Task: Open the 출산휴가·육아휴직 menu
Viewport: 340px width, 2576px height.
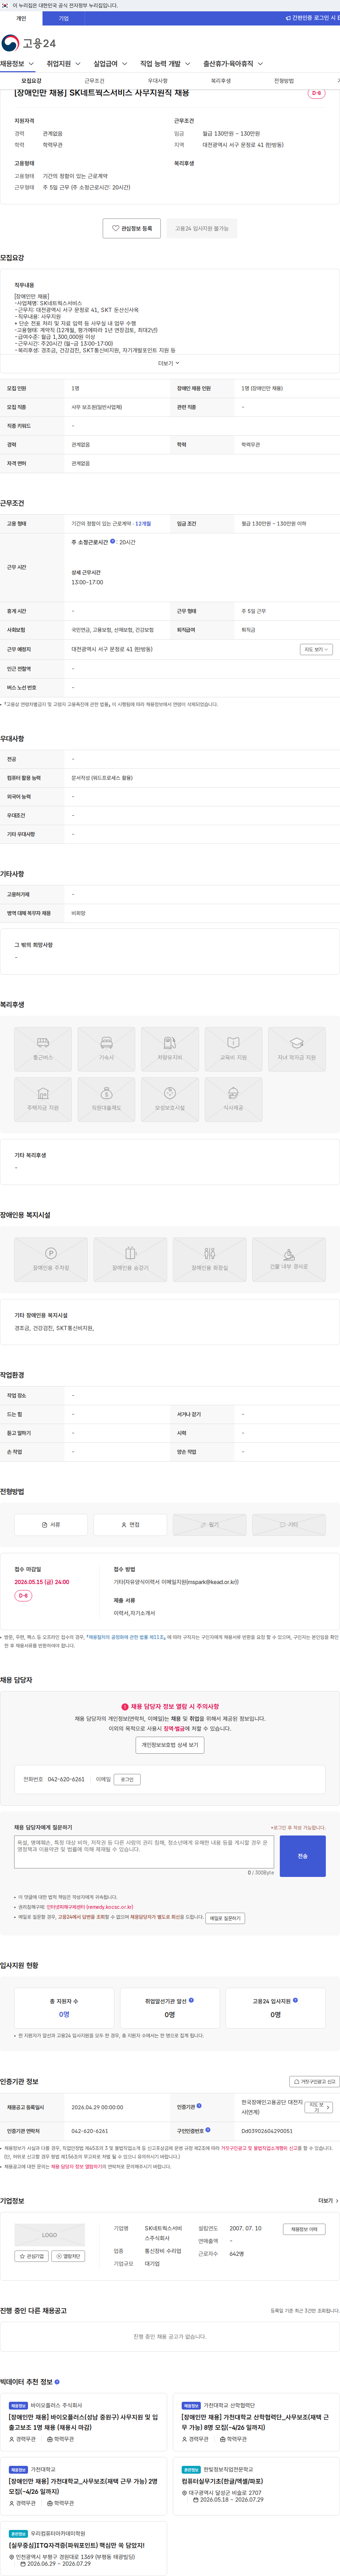Action: coord(233,64)
